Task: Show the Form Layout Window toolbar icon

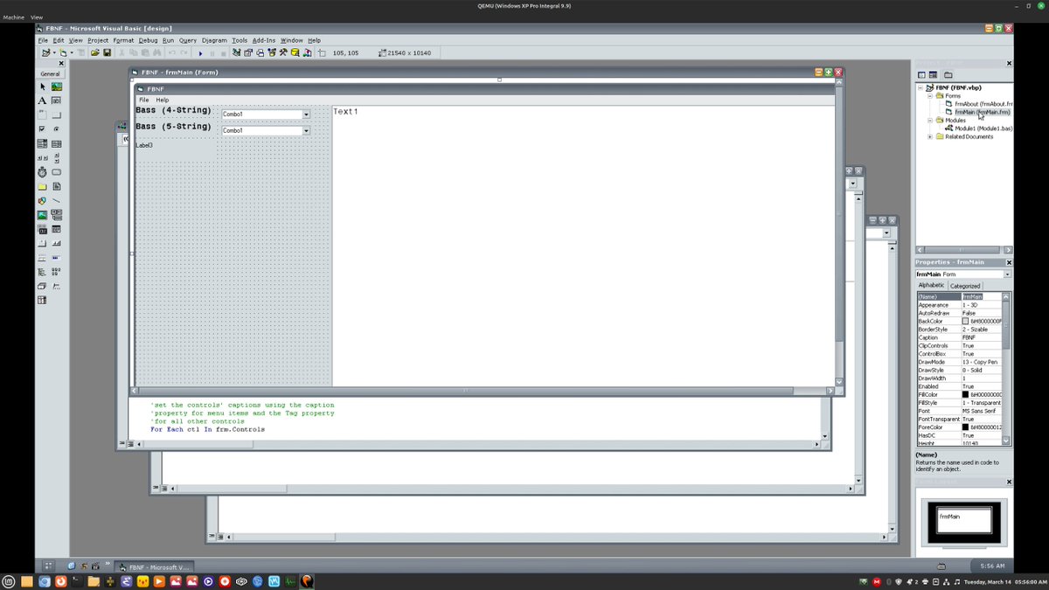Action: click(261, 53)
